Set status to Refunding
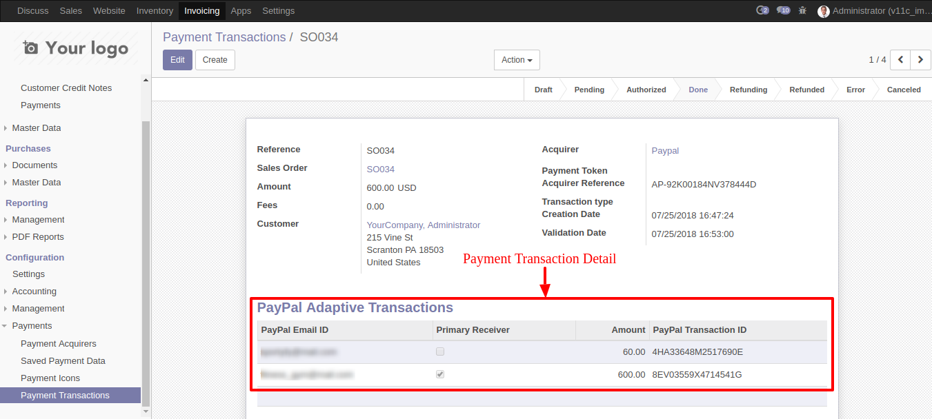Viewport: 932px width, 419px height. pyautogui.click(x=748, y=90)
